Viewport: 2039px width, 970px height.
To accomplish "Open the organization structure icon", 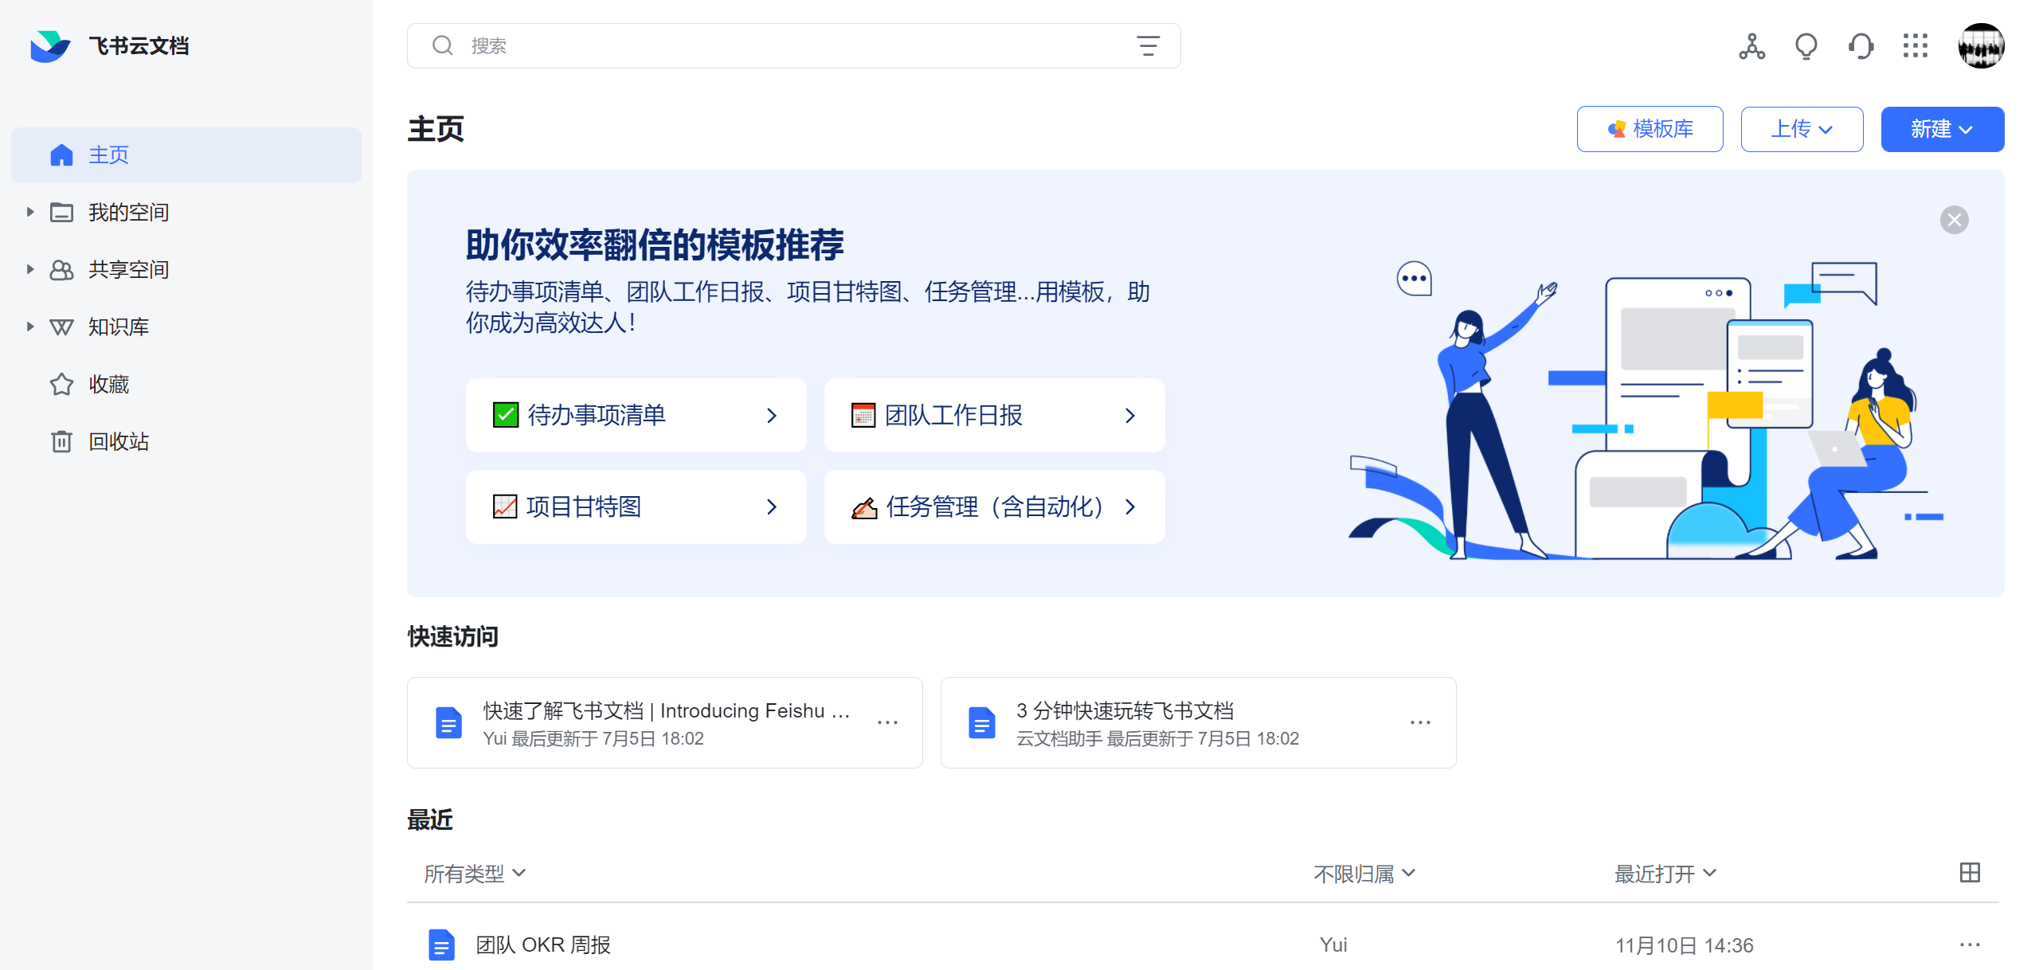I will click(x=1751, y=46).
